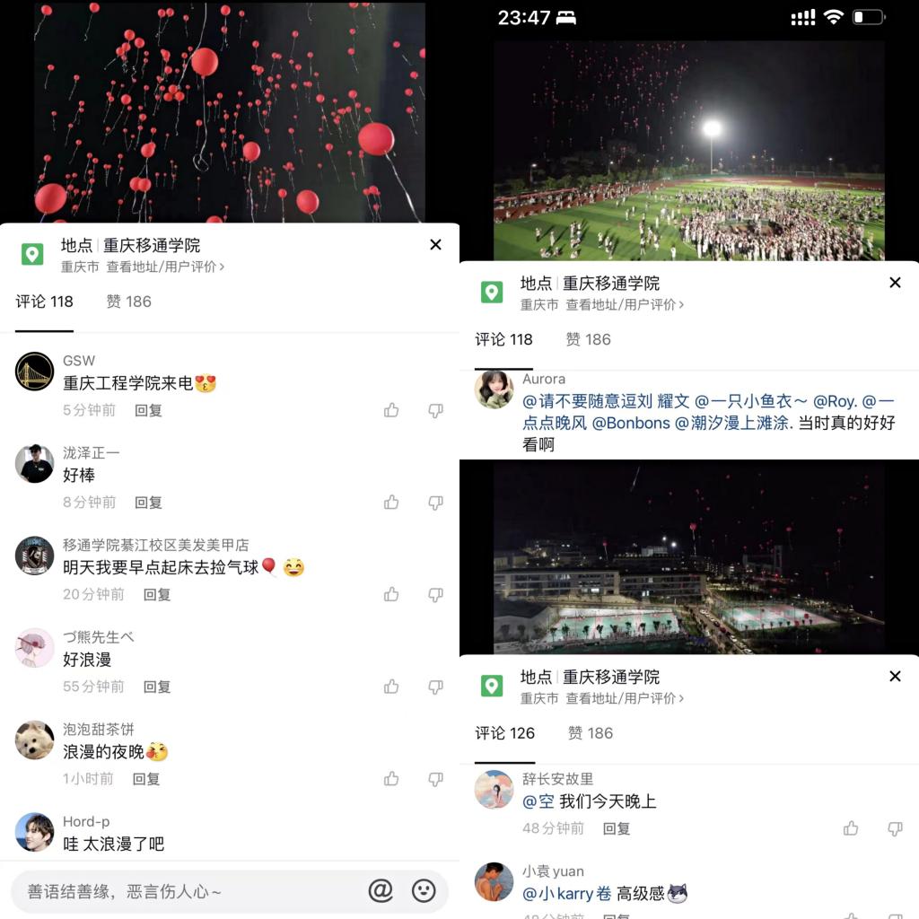Viewport: 919px width, 919px height.
Task: Dislike the 明天我要早点起床去捡气球 comment
Action: point(435,595)
